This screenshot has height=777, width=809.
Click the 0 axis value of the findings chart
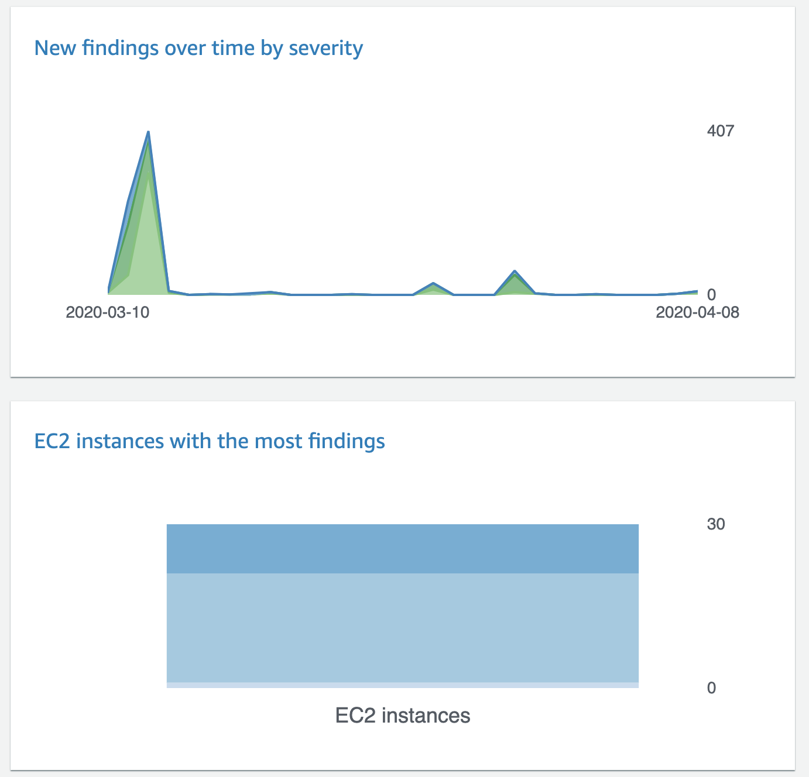pos(711,295)
